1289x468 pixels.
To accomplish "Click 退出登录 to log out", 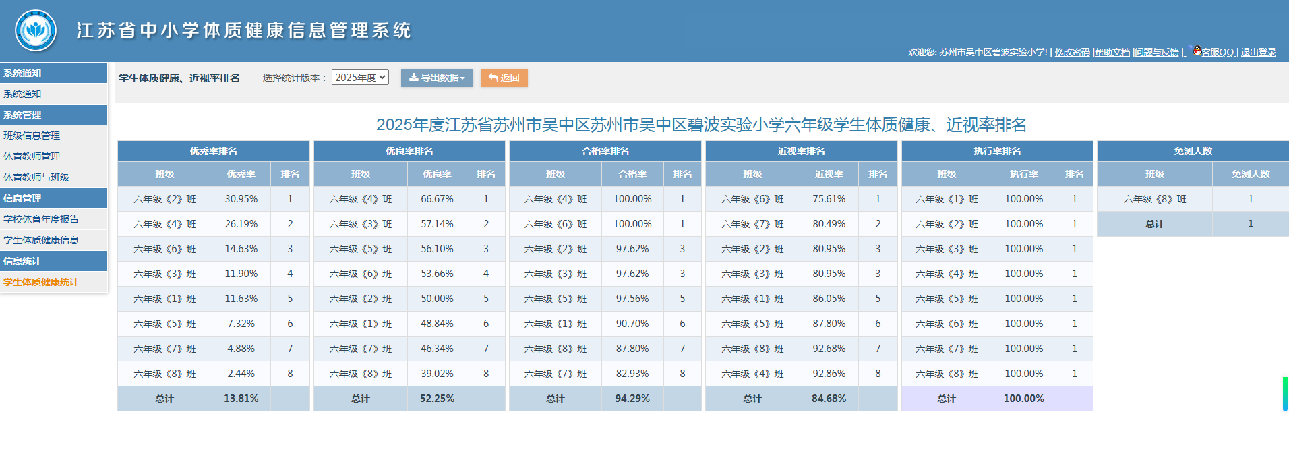I will coord(1258,52).
